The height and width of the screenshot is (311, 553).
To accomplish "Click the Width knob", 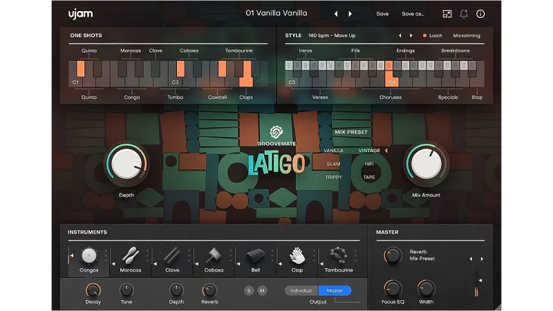I will [x=426, y=288].
